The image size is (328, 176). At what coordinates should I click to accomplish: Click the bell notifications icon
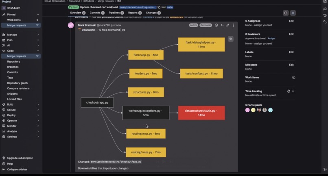pos(293,13)
